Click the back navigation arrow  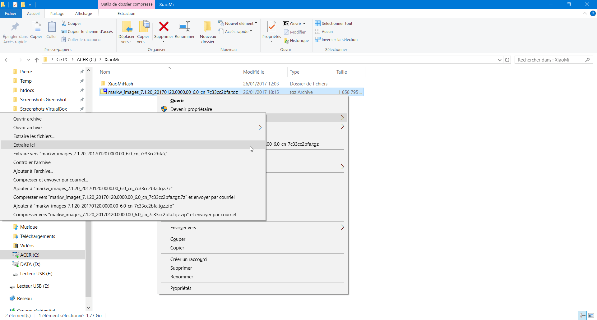point(7,60)
